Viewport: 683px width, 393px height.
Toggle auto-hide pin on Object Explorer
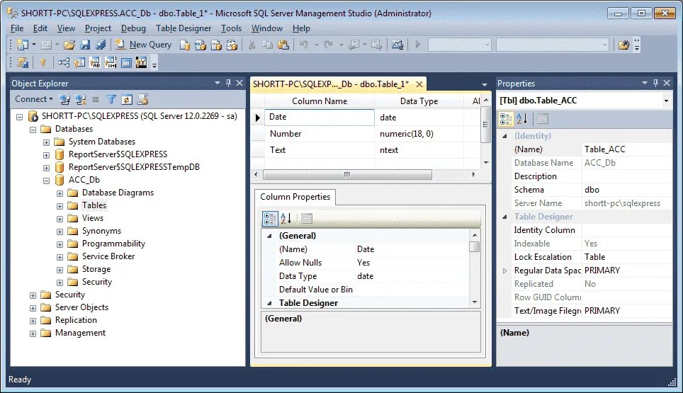[228, 83]
